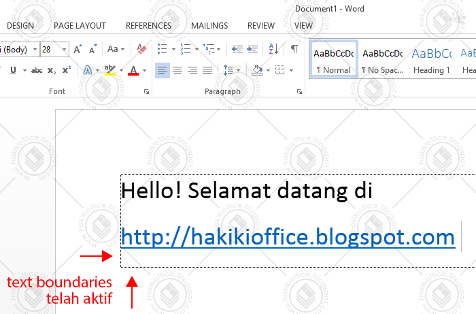Image resolution: width=476 pixels, height=314 pixels.
Task: Apply yellow text highlight color
Action: pos(110,71)
